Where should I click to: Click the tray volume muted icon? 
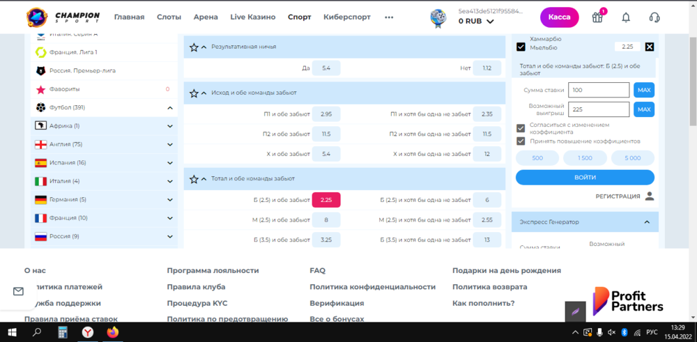pos(612,332)
